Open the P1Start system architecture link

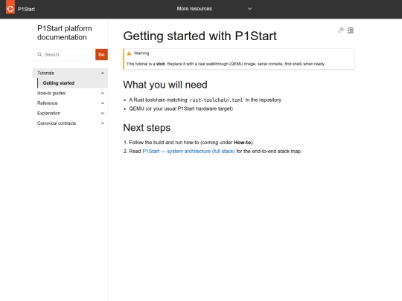188,152
